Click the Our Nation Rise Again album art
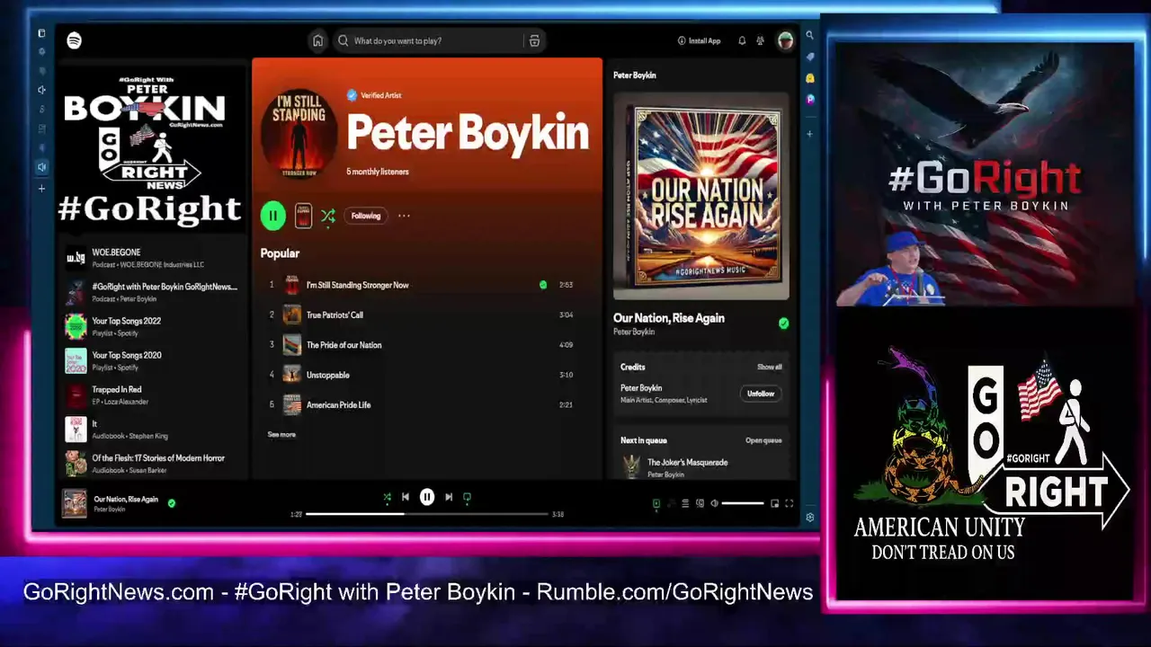Image resolution: width=1151 pixels, height=647 pixels. pos(701,197)
